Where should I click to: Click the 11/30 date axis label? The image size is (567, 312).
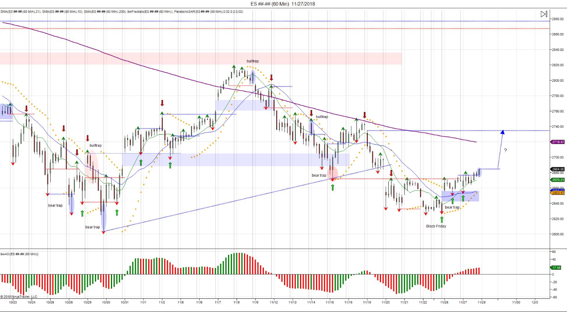(516, 302)
